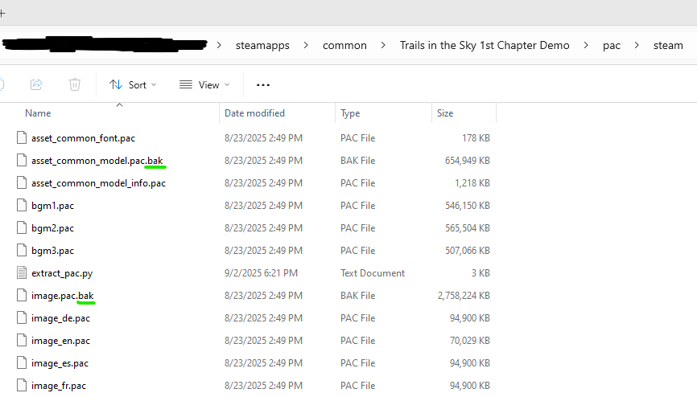
Task: Select file asset_common_model_info.pac
Action: point(98,183)
